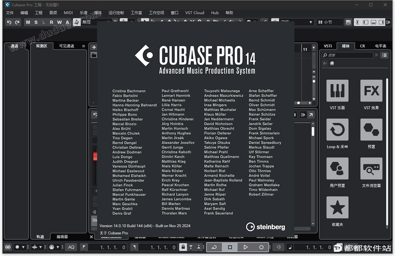Switch to the VSTi tab
Viewport: 395px width, 256px height.
[328, 46]
